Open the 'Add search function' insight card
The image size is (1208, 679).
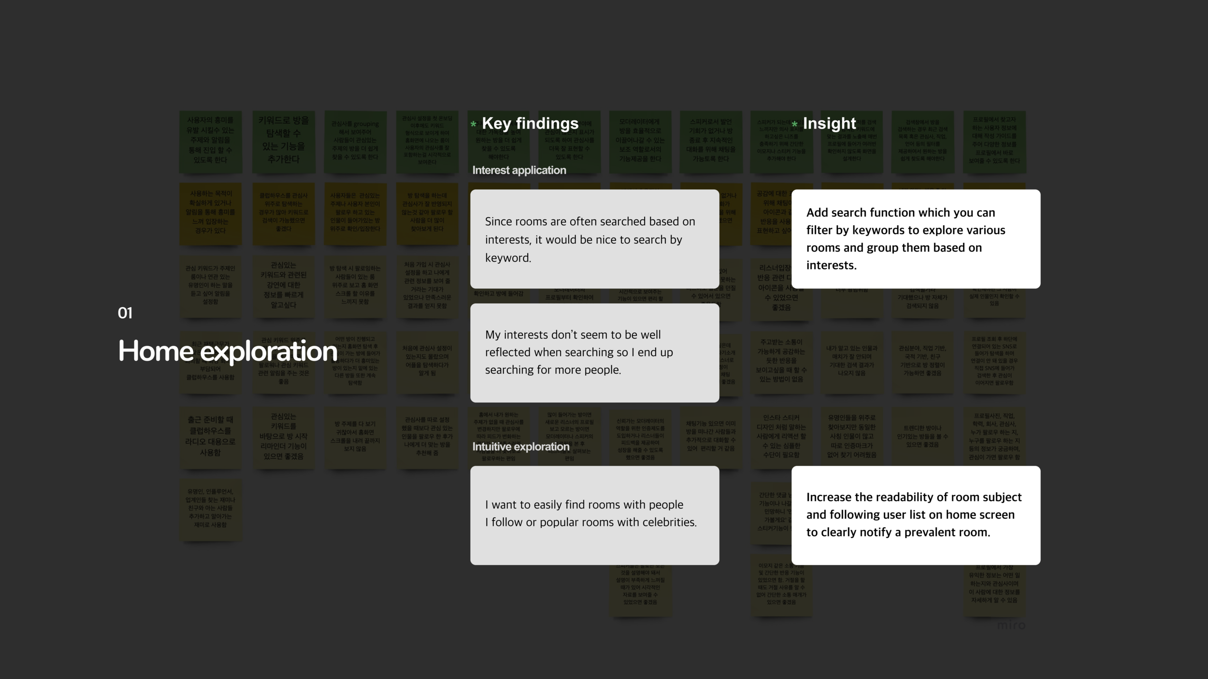click(x=916, y=239)
